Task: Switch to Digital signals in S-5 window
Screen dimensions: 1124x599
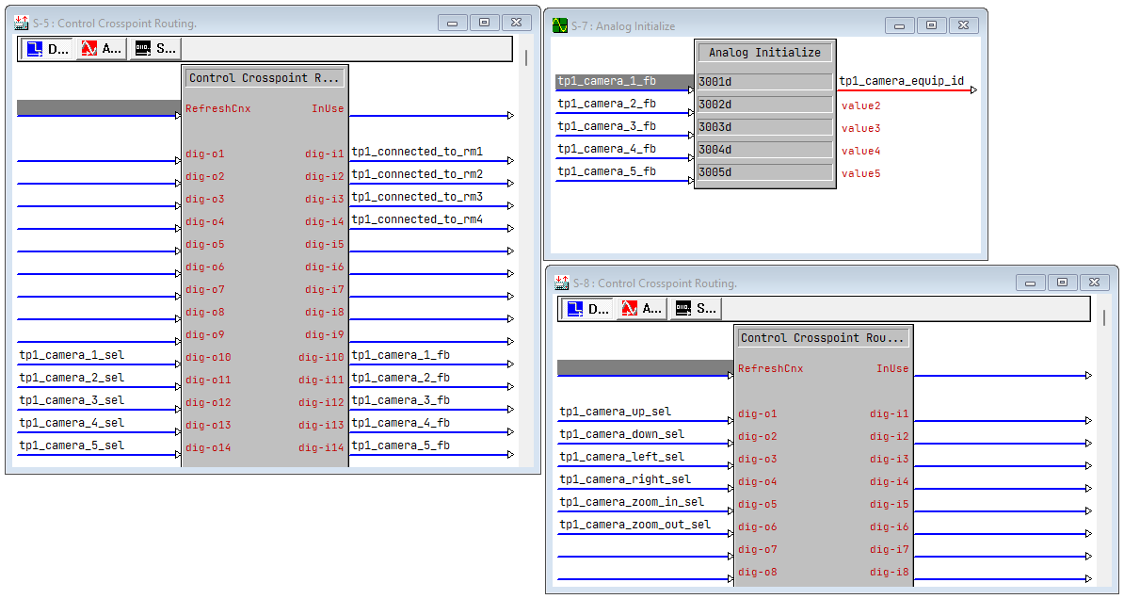Action: [x=47, y=49]
